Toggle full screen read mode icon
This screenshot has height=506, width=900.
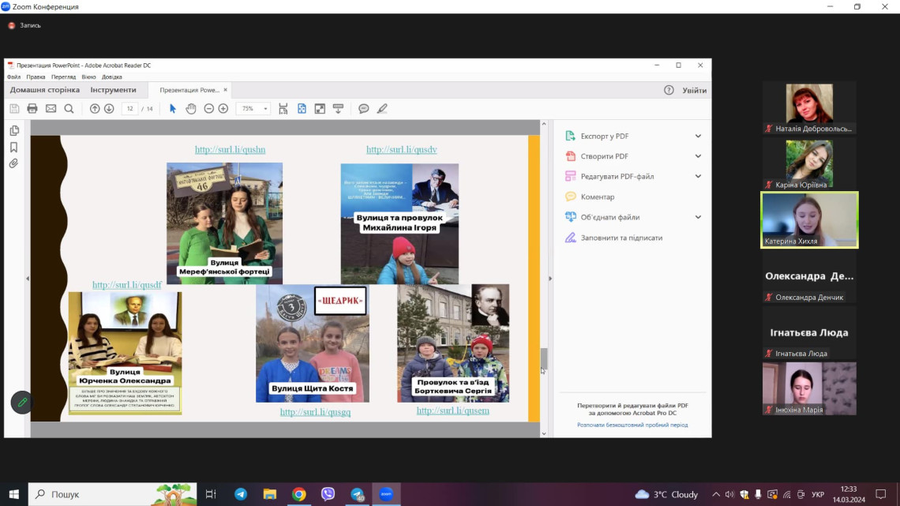coord(320,109)
